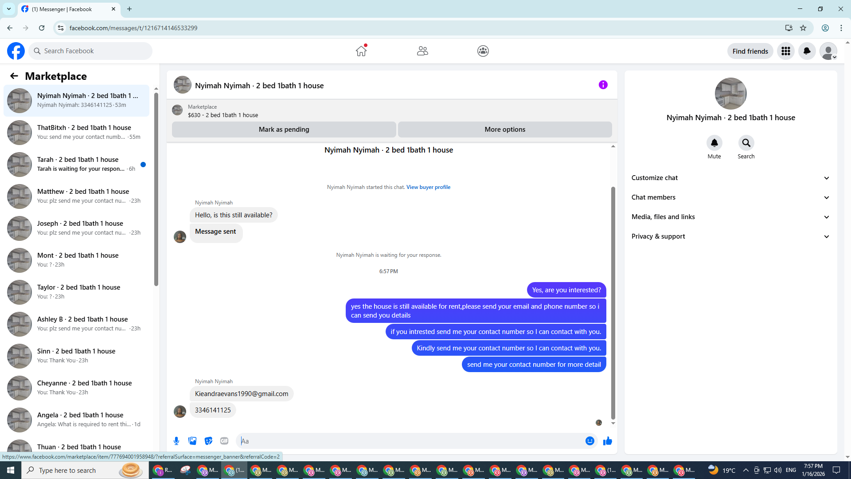
Task: Open the sticker picker icon
Action: click(208, 441)
